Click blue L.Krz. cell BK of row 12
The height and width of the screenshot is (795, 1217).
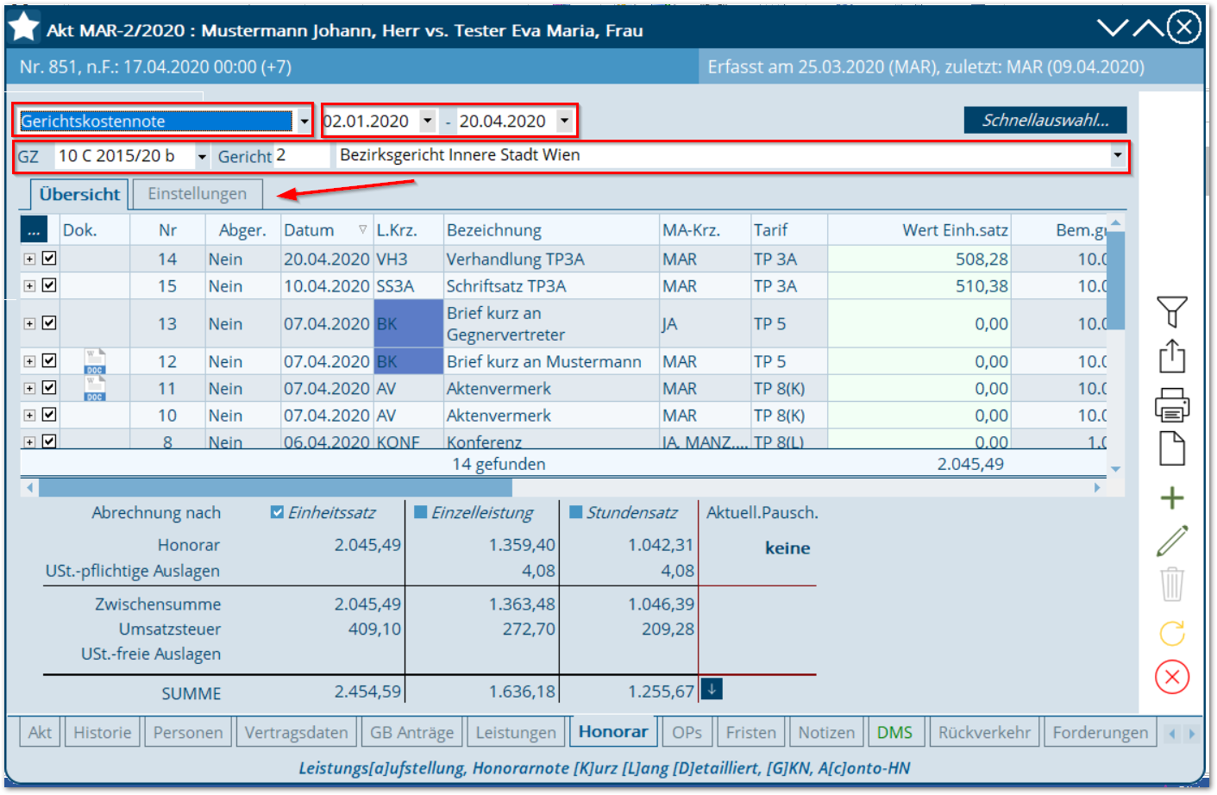[x=408, y=361]
